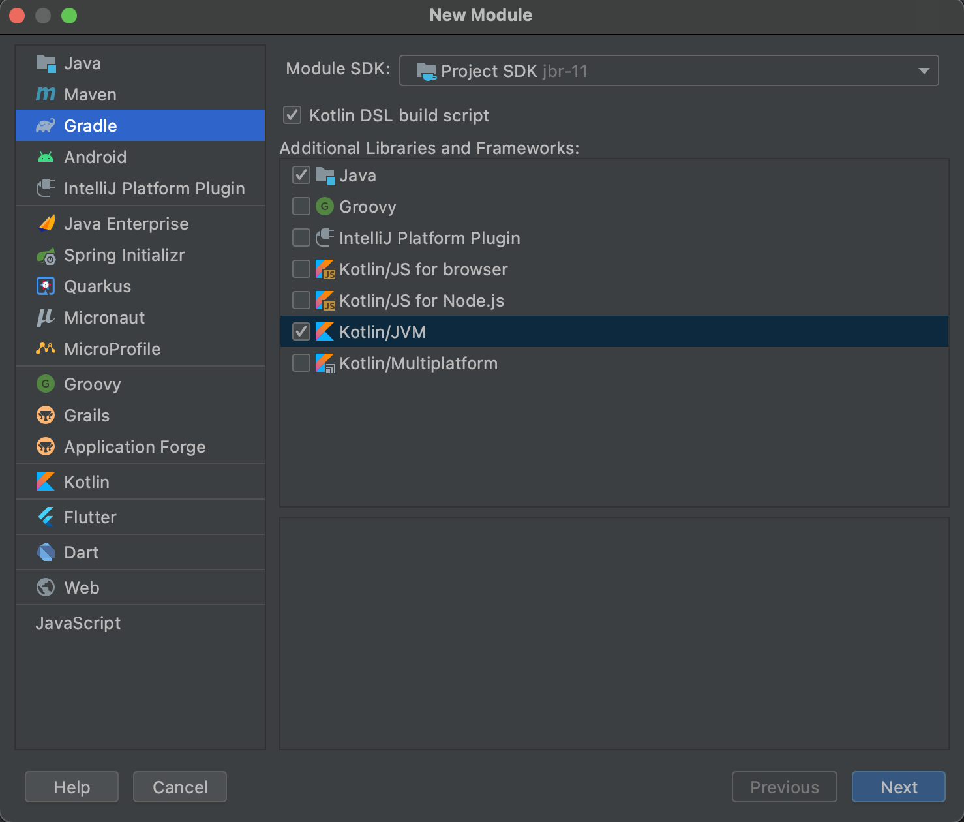
Task: Click the Gradle elephant icon
Action: point(46,126)
